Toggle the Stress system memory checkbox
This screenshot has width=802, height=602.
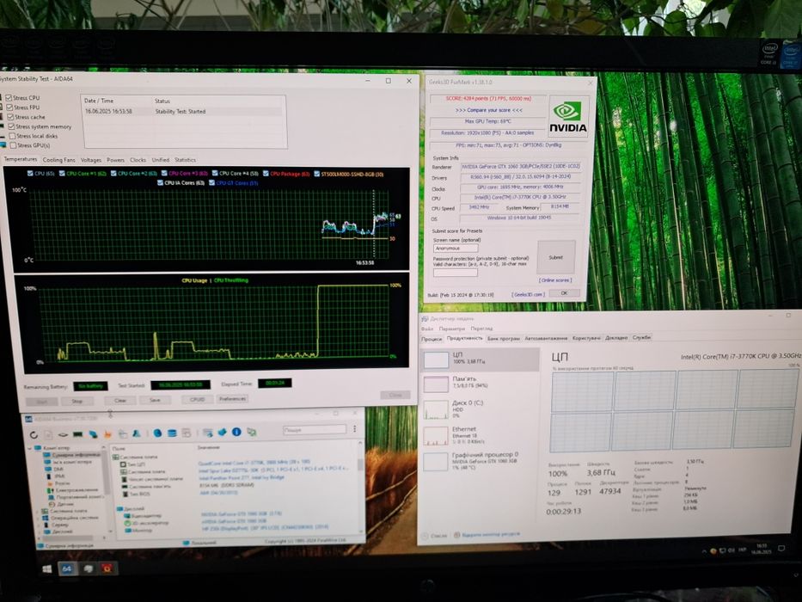coord(11,126)
